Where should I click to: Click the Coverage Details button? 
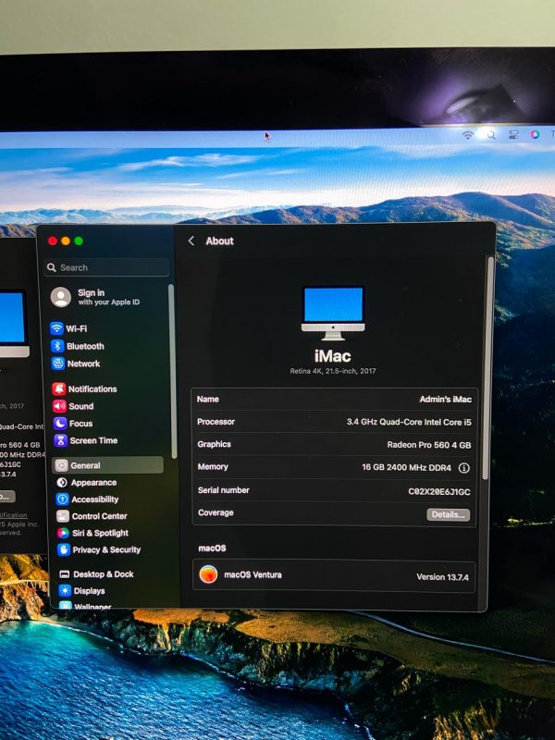click(448, 514)
